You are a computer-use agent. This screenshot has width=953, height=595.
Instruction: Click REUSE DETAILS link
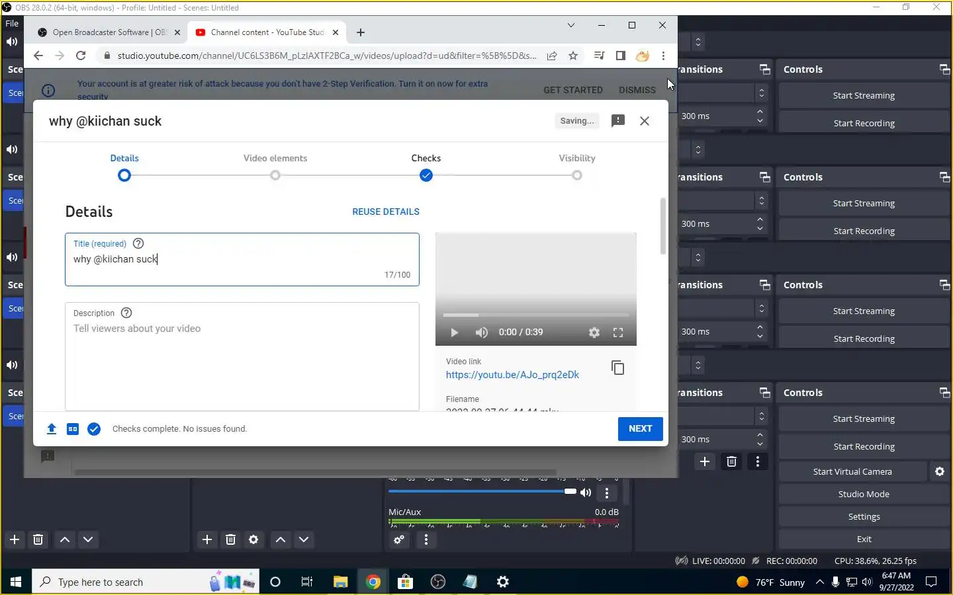point(386,212)
